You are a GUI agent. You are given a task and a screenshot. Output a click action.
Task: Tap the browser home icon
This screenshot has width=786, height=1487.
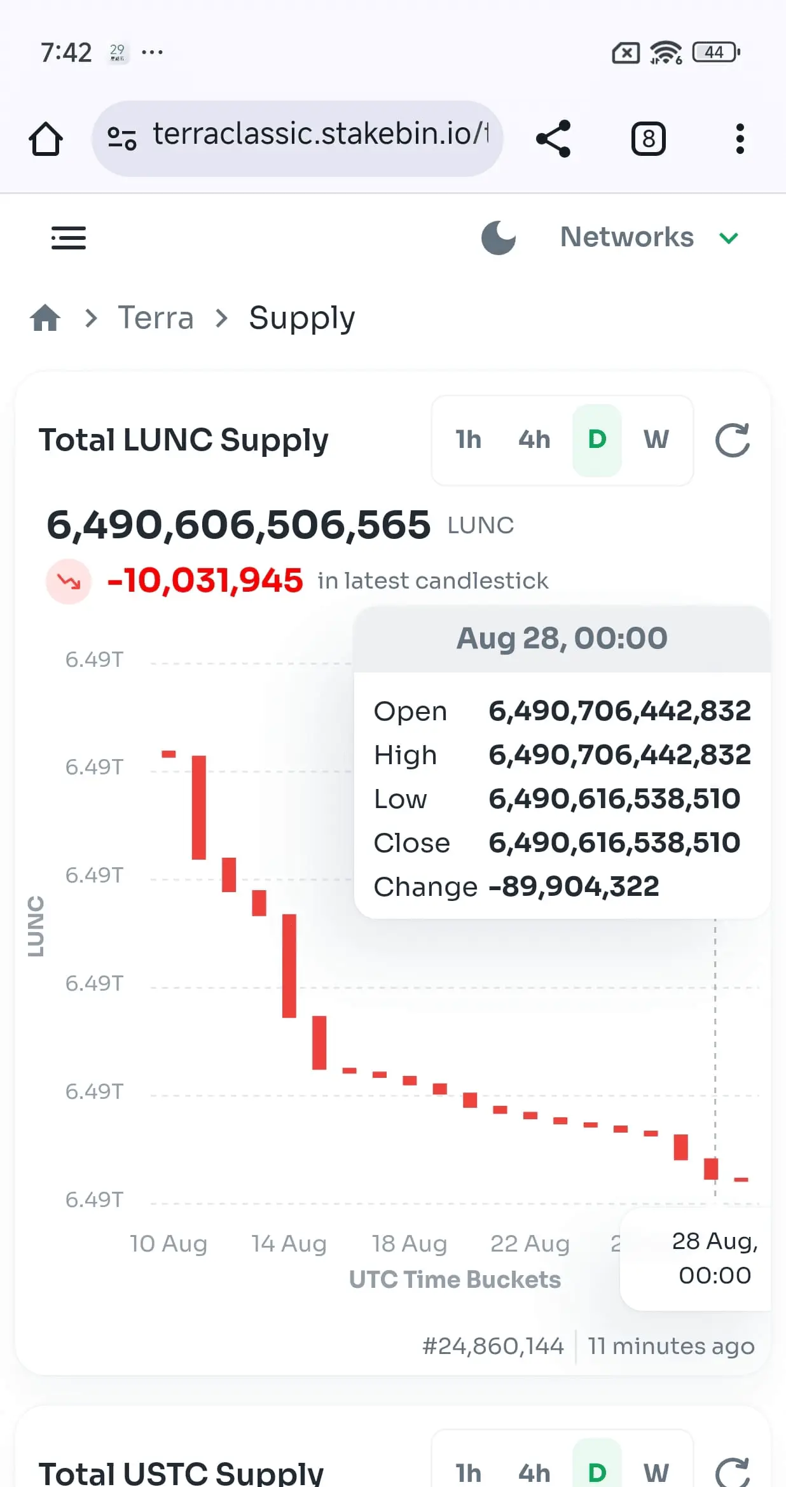point(46,139)
